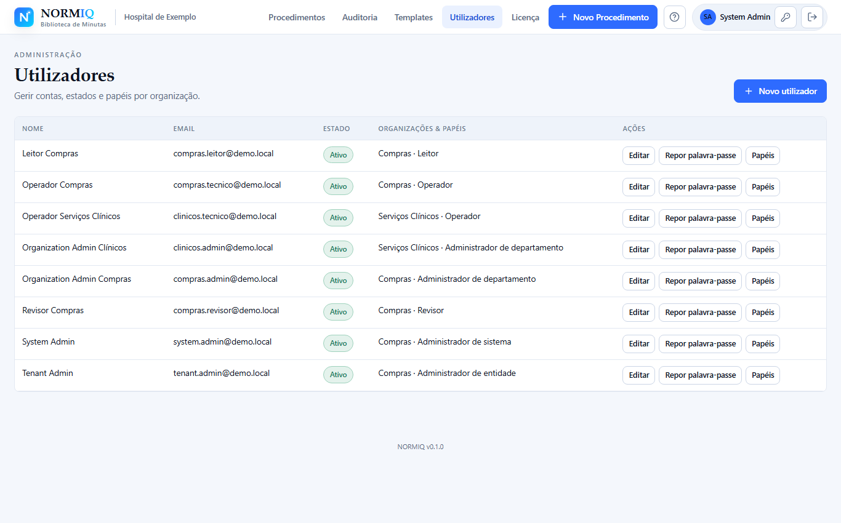Click the System Admin name in header

(x=745, y=17)
